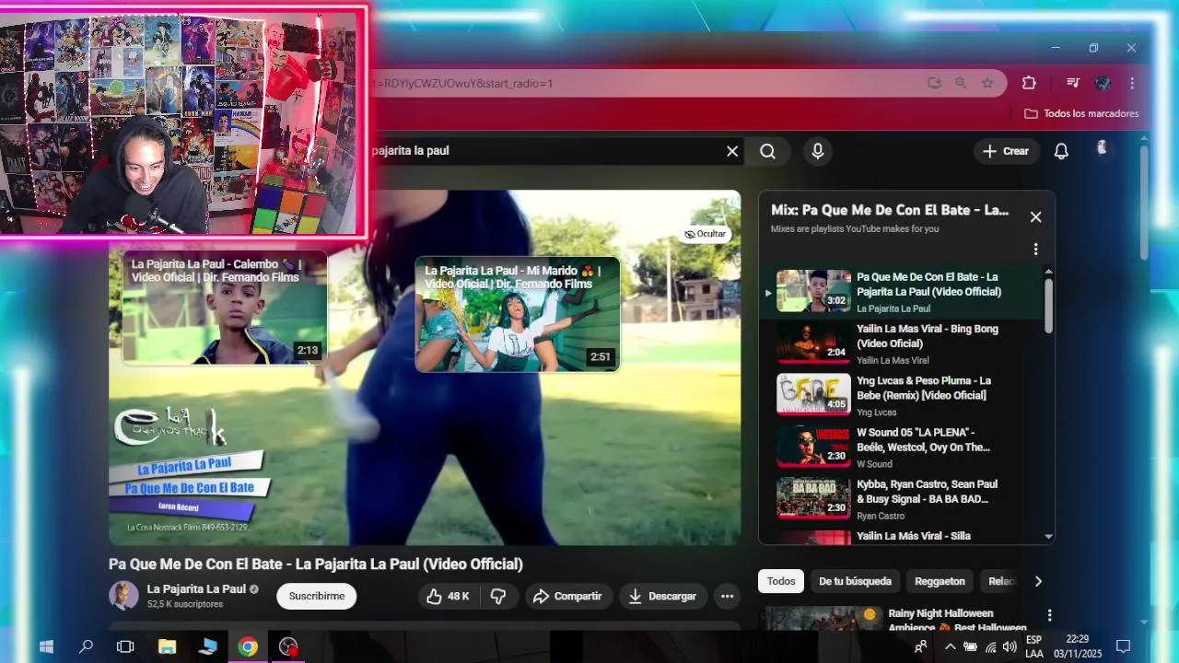Open Windows notification center
The height and width of the screenshot is (663, 1179).
pos(1123,646)
